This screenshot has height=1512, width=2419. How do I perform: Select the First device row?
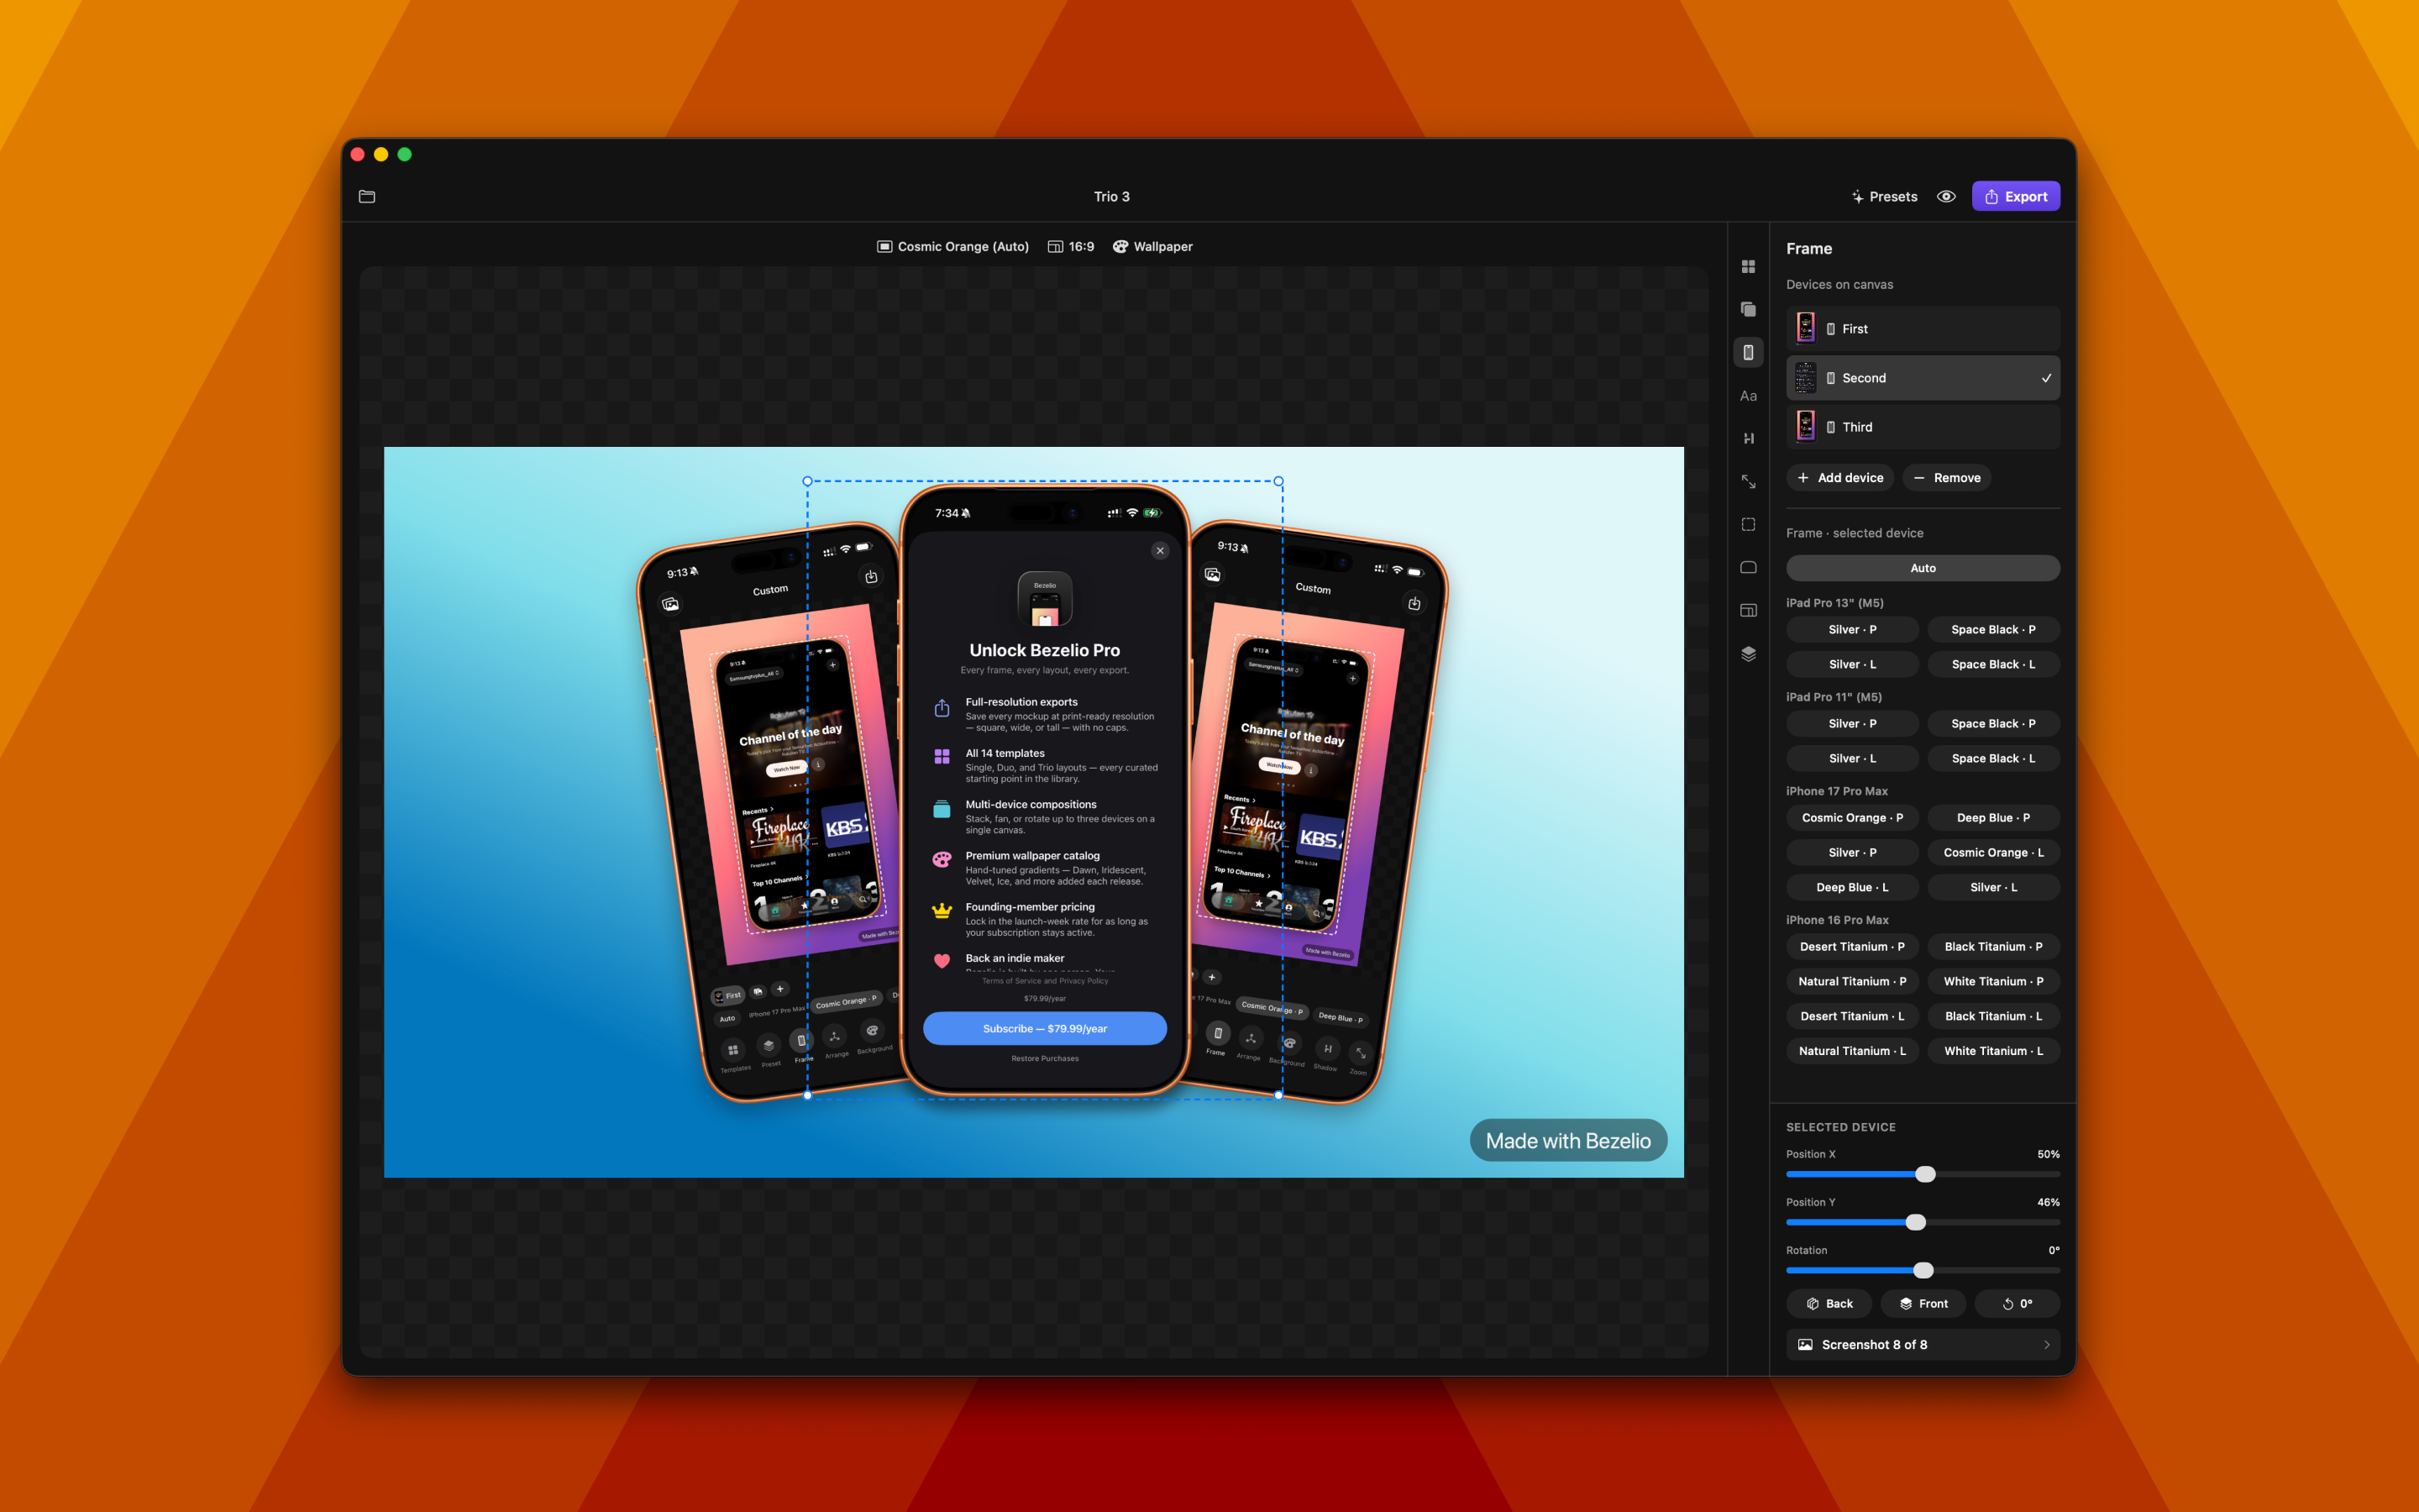click(x=1923, y=329)
